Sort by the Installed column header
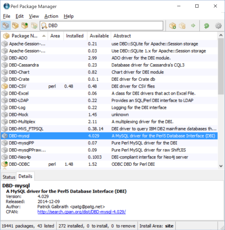 pyautogui.click(x=75, y=36)
